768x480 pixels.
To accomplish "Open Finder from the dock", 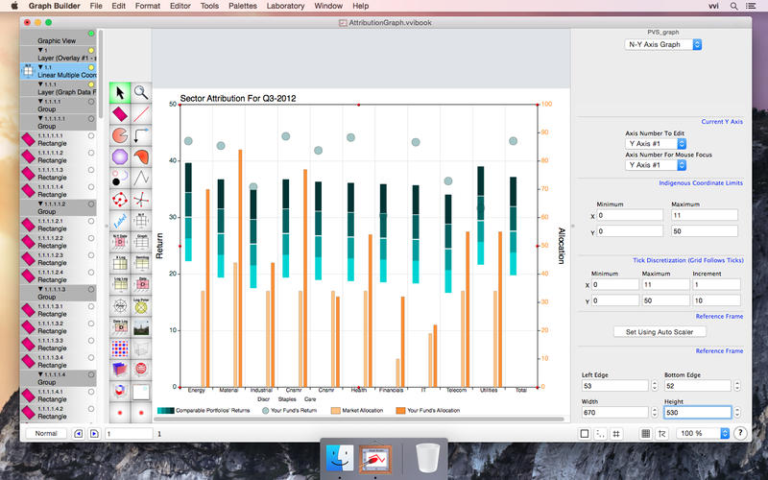I will click(341, 458).
